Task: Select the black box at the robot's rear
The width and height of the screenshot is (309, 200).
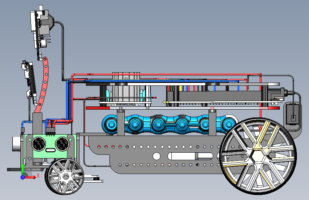Action: click(293, 114)
